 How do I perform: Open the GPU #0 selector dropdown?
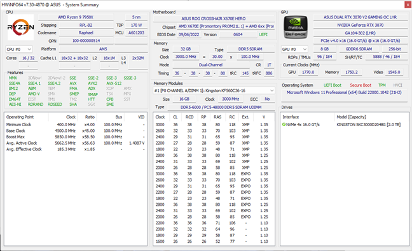[x=294, y=49]
